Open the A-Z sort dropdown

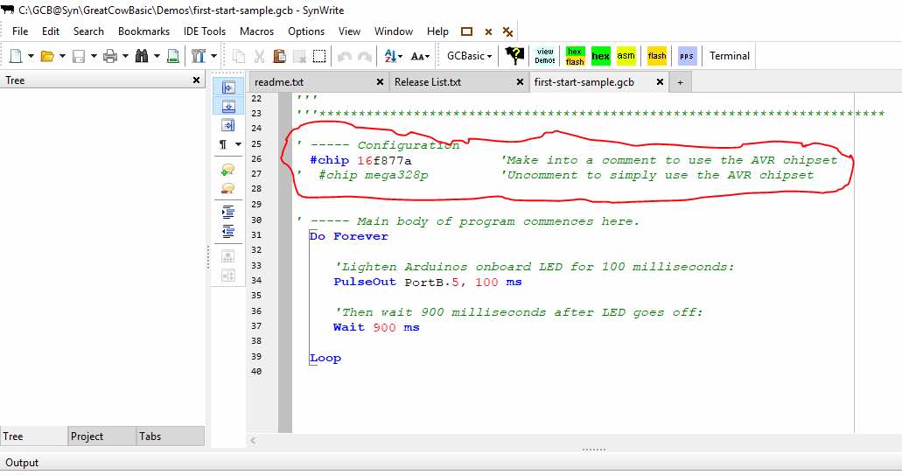pyautogui.click(x=394, y=56)
